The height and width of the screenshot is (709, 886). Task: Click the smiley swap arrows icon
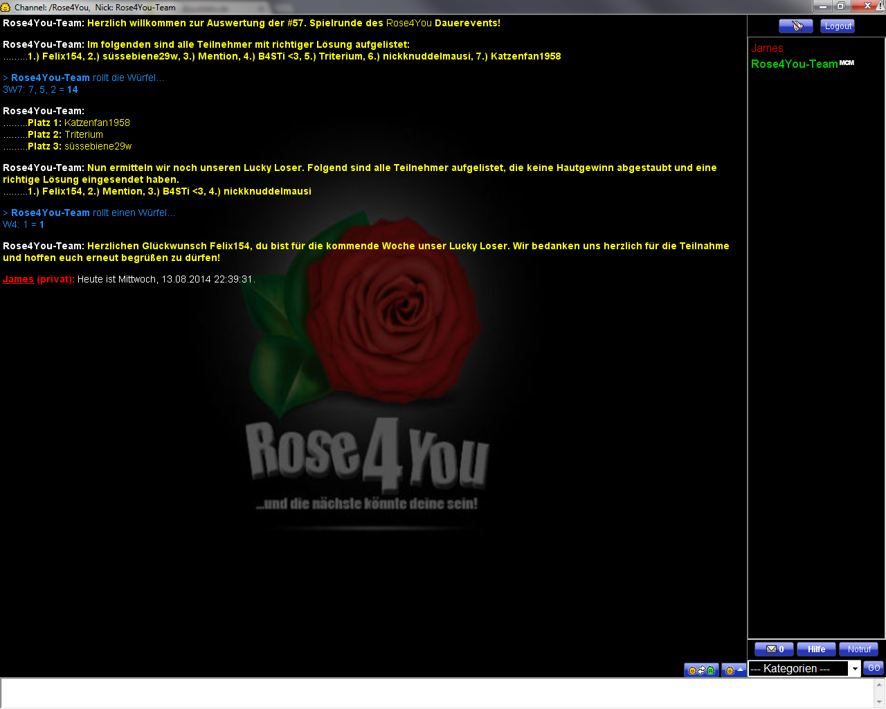(x=701, y=670)
